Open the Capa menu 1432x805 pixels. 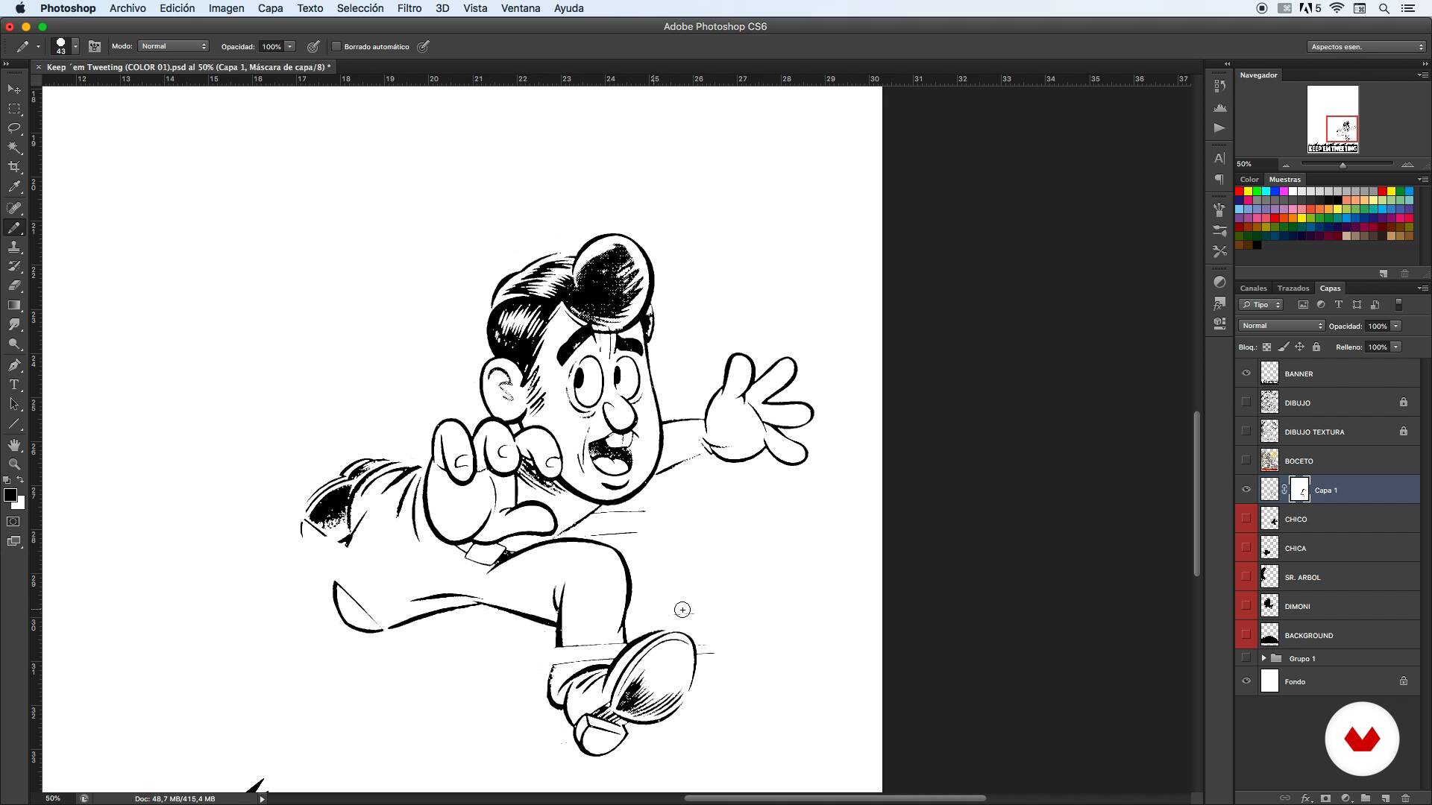(270, 8)
